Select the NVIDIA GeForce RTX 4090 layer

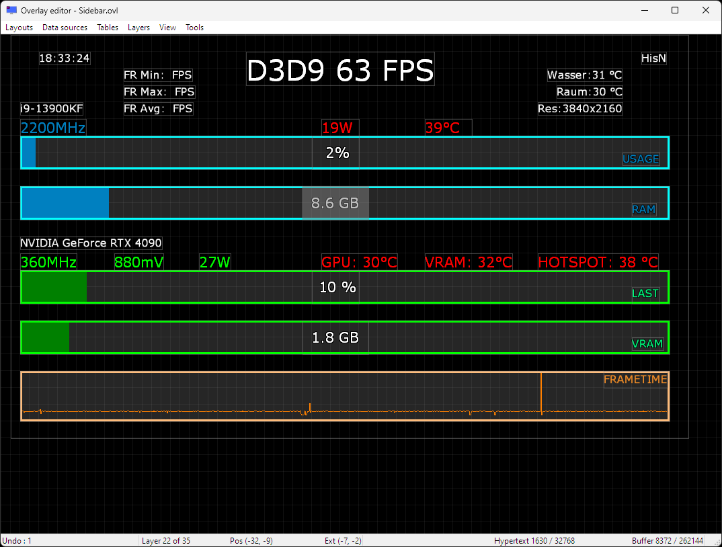[91, 243]
